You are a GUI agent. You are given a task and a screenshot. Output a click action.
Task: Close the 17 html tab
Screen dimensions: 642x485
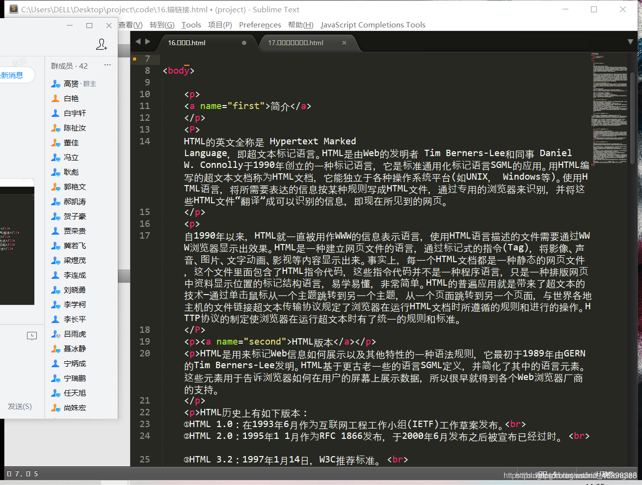(345, 43)
